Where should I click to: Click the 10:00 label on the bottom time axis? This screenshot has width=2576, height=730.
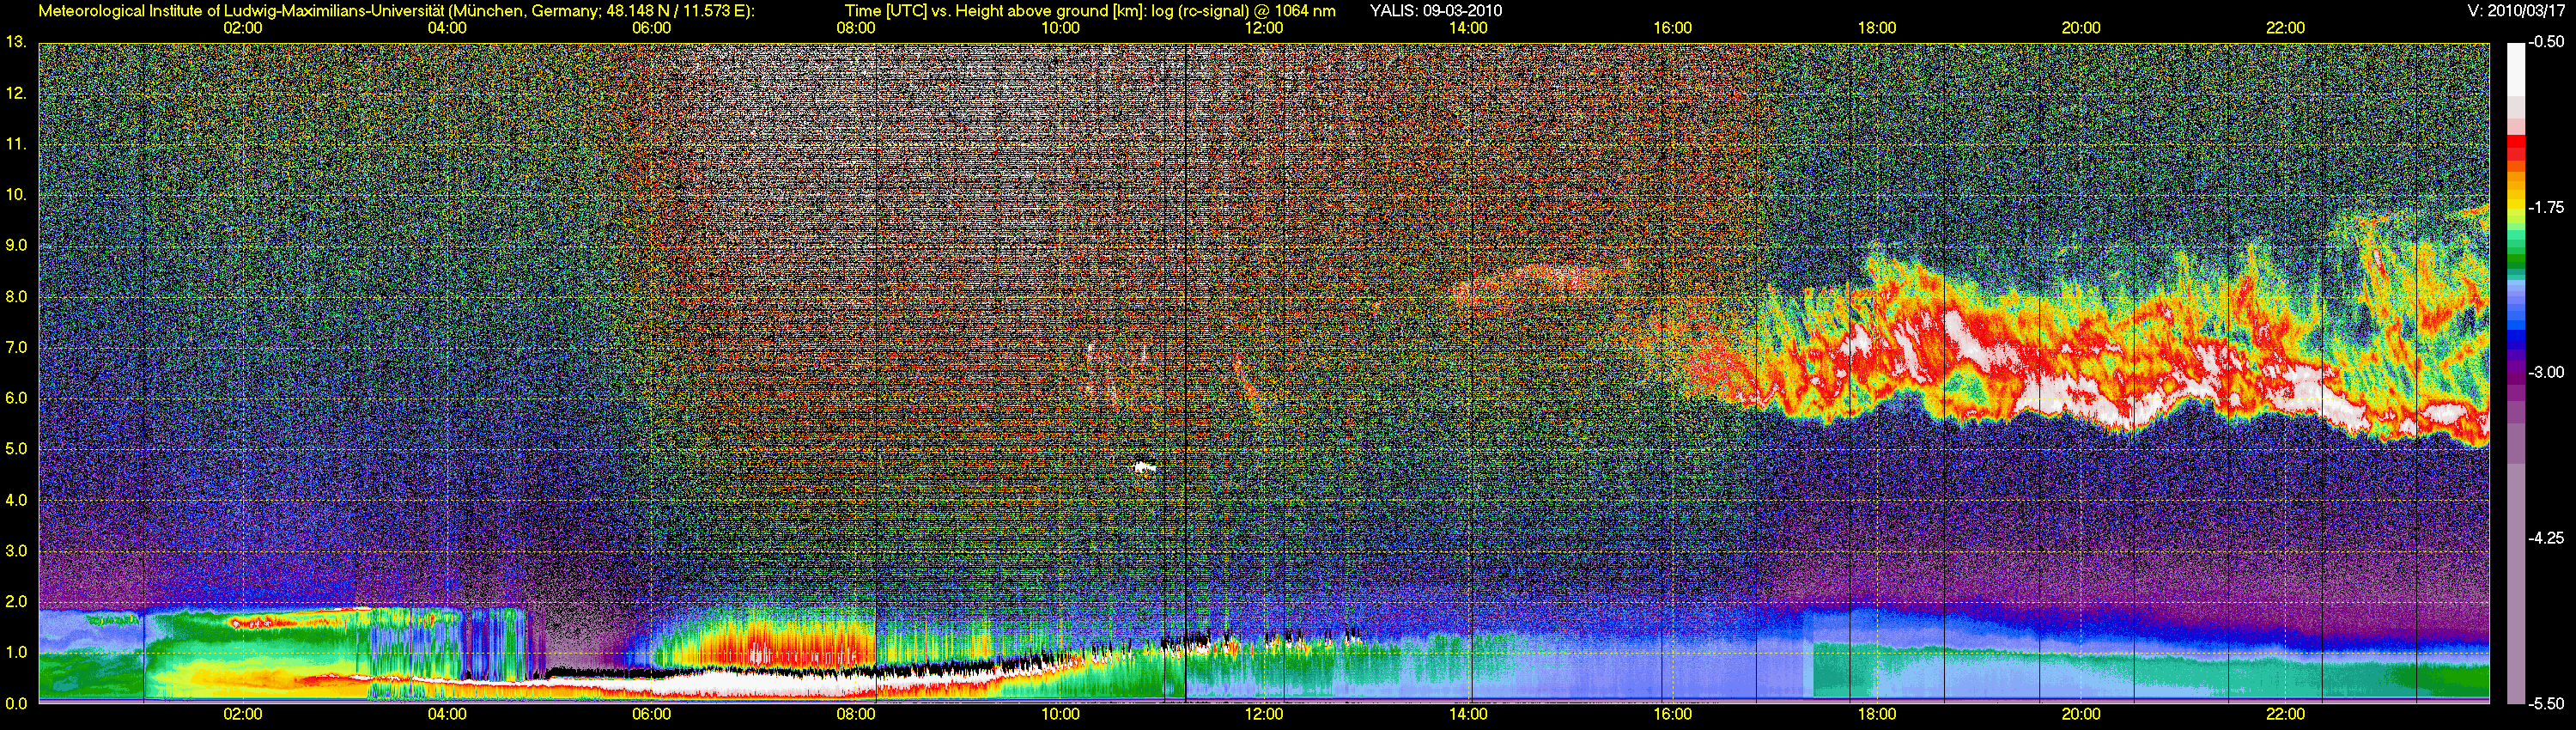(1060, 715)
